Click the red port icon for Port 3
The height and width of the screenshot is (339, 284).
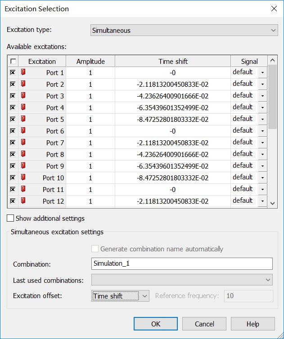(x=23, y=95)
